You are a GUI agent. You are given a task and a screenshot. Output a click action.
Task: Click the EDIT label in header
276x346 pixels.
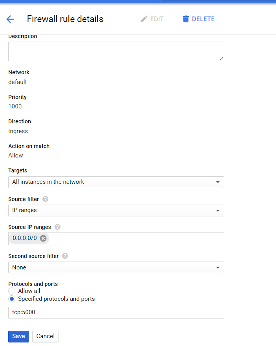(157, 19)
